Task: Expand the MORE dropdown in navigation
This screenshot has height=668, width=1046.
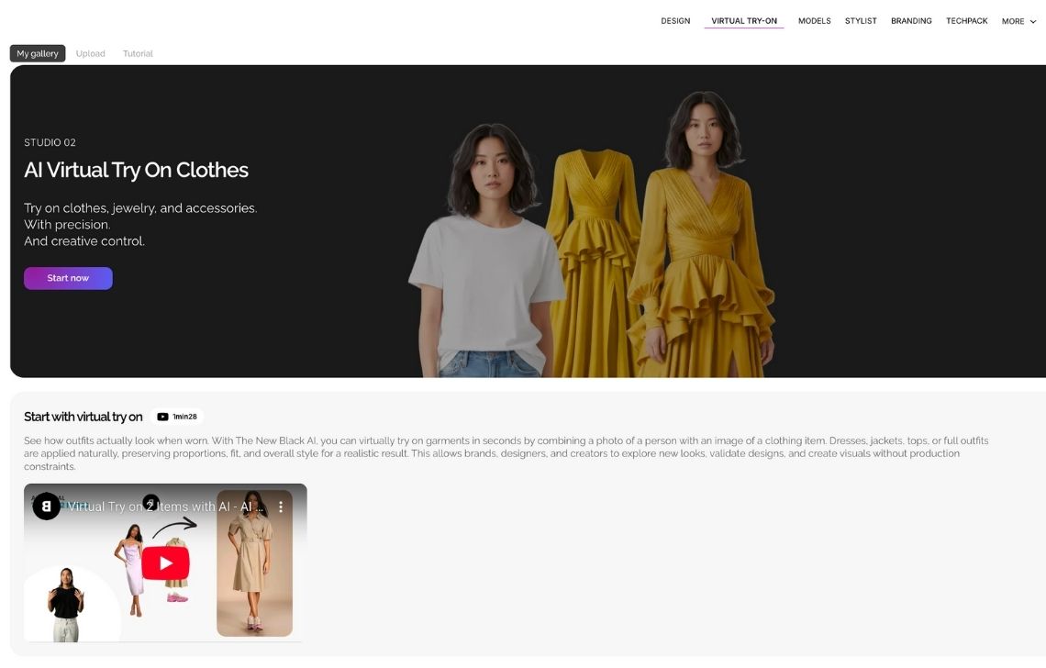Action: [1018, 21]
